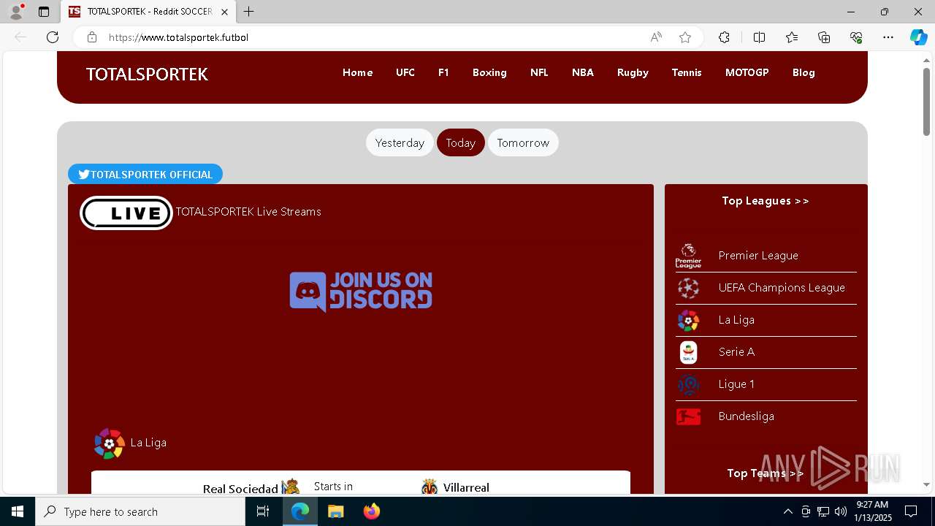
Task: Open the NFL nav item
Action: (539, 72)
